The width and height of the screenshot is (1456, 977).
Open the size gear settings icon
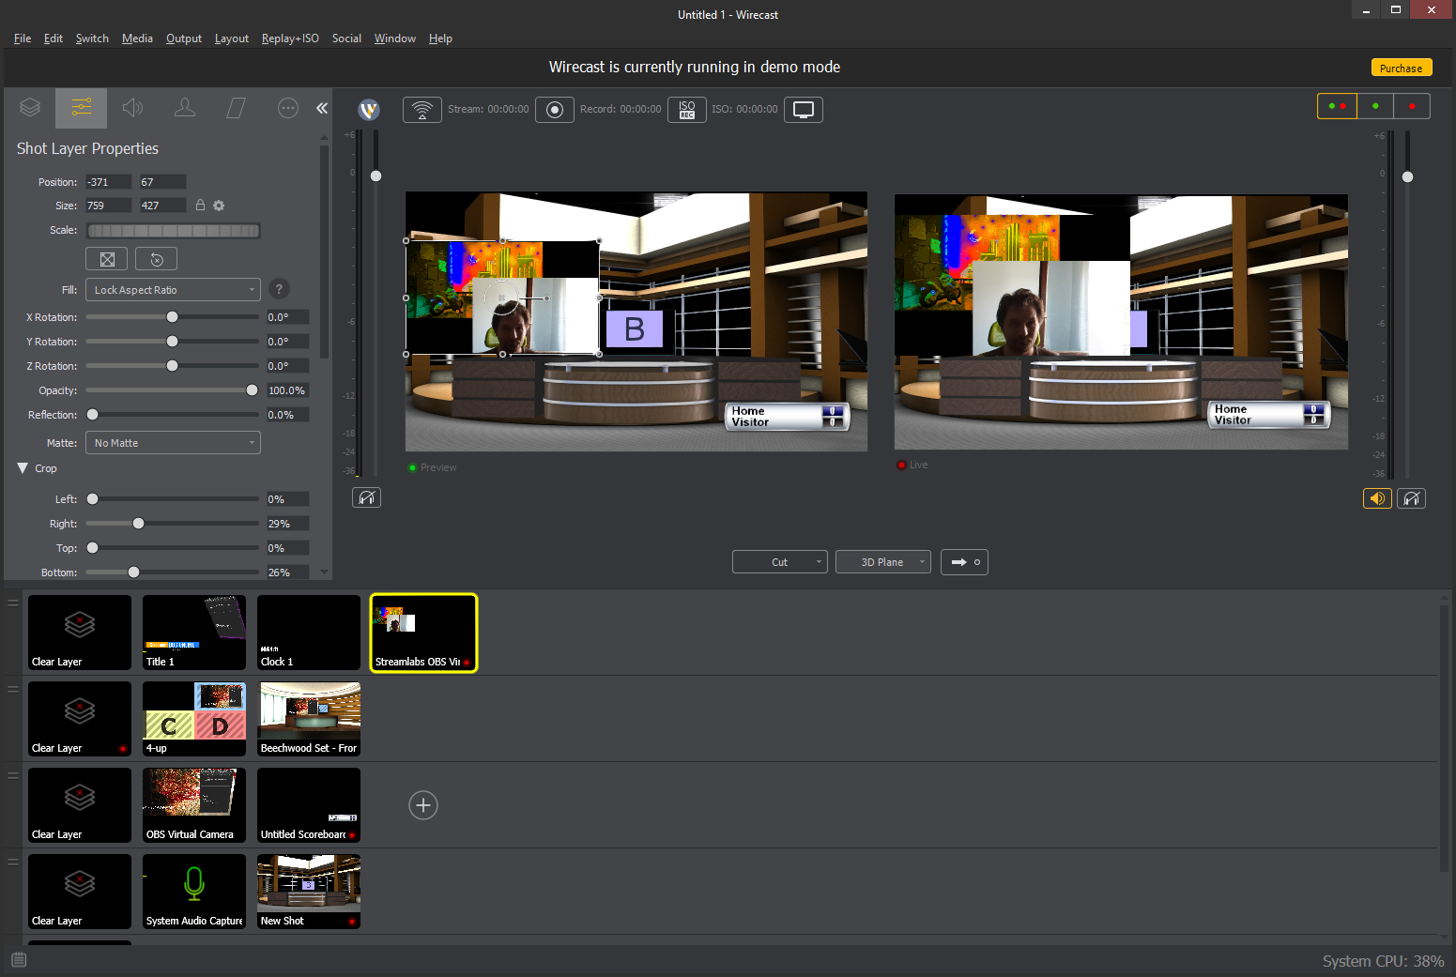(219, 206)
